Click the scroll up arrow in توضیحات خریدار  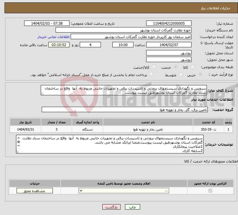point(18,138)
